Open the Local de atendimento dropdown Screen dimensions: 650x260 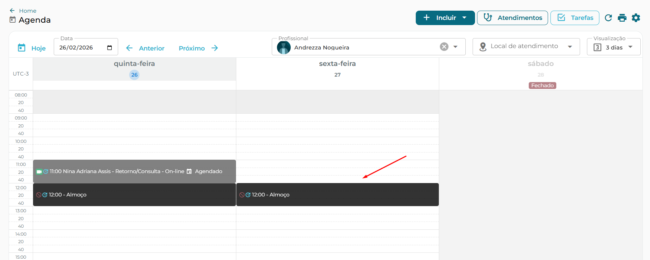pos(526,47)
